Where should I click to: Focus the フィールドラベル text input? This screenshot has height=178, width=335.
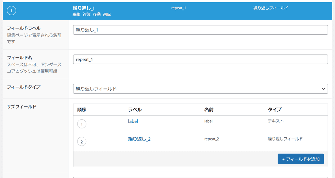[x=200, y=30]
